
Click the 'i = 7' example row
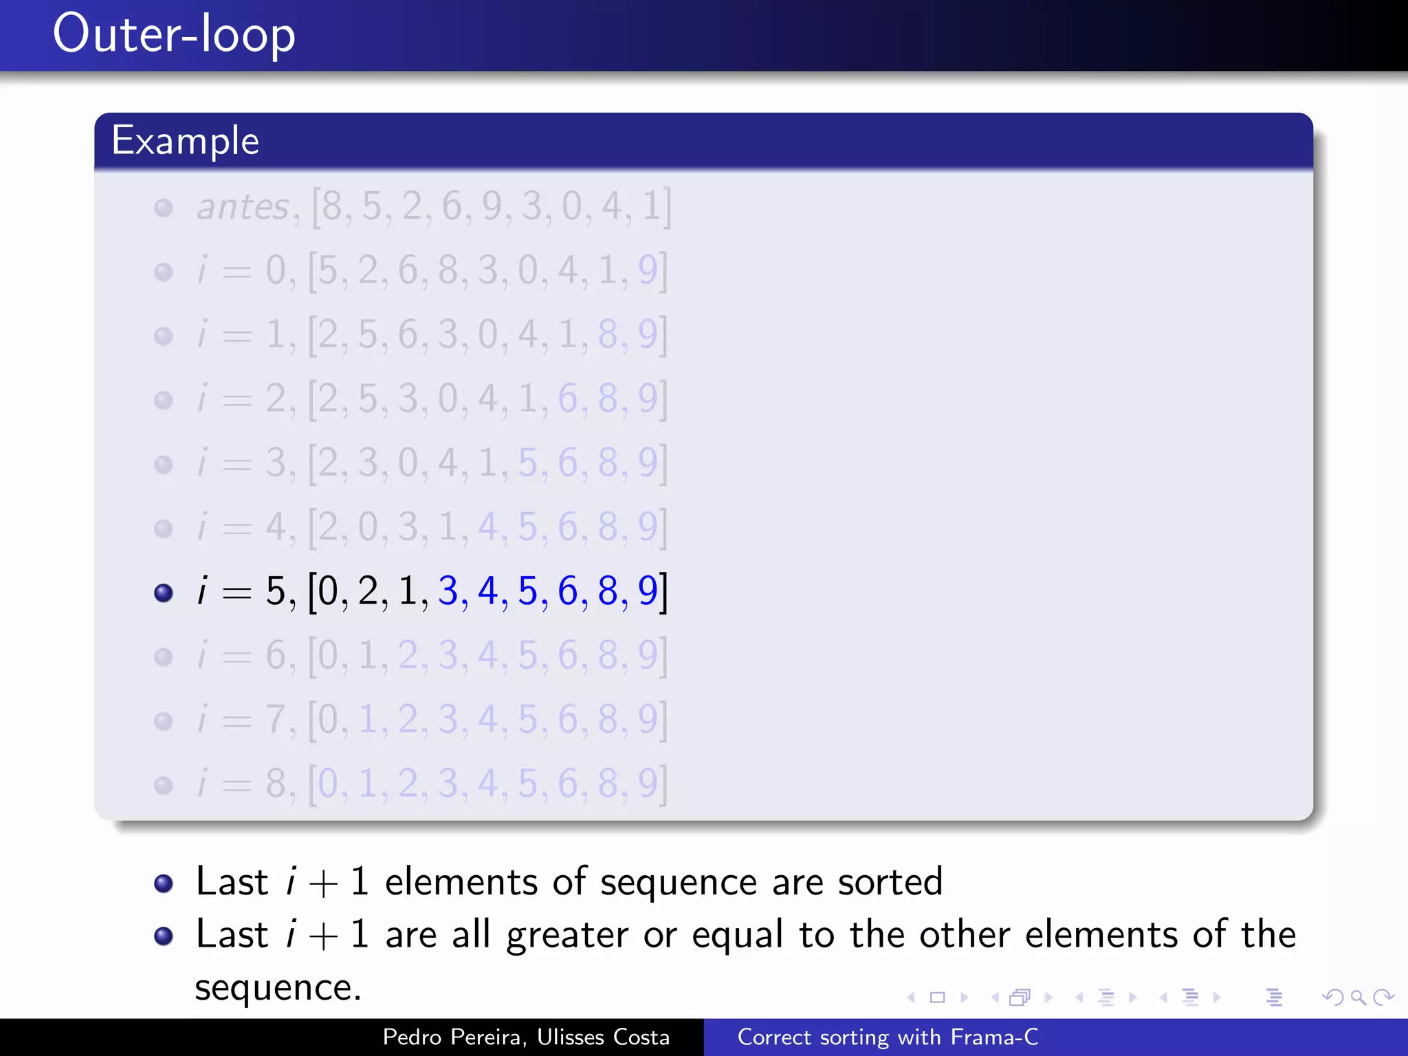click(432, 720)
